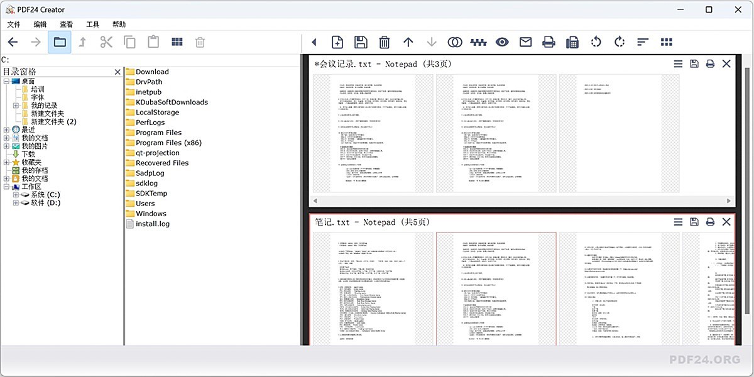
Task: Open the 工具 menu
Action: tap(92, 24)
